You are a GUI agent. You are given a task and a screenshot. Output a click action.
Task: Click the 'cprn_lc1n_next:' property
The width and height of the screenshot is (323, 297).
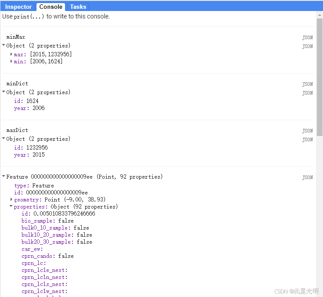44,277
